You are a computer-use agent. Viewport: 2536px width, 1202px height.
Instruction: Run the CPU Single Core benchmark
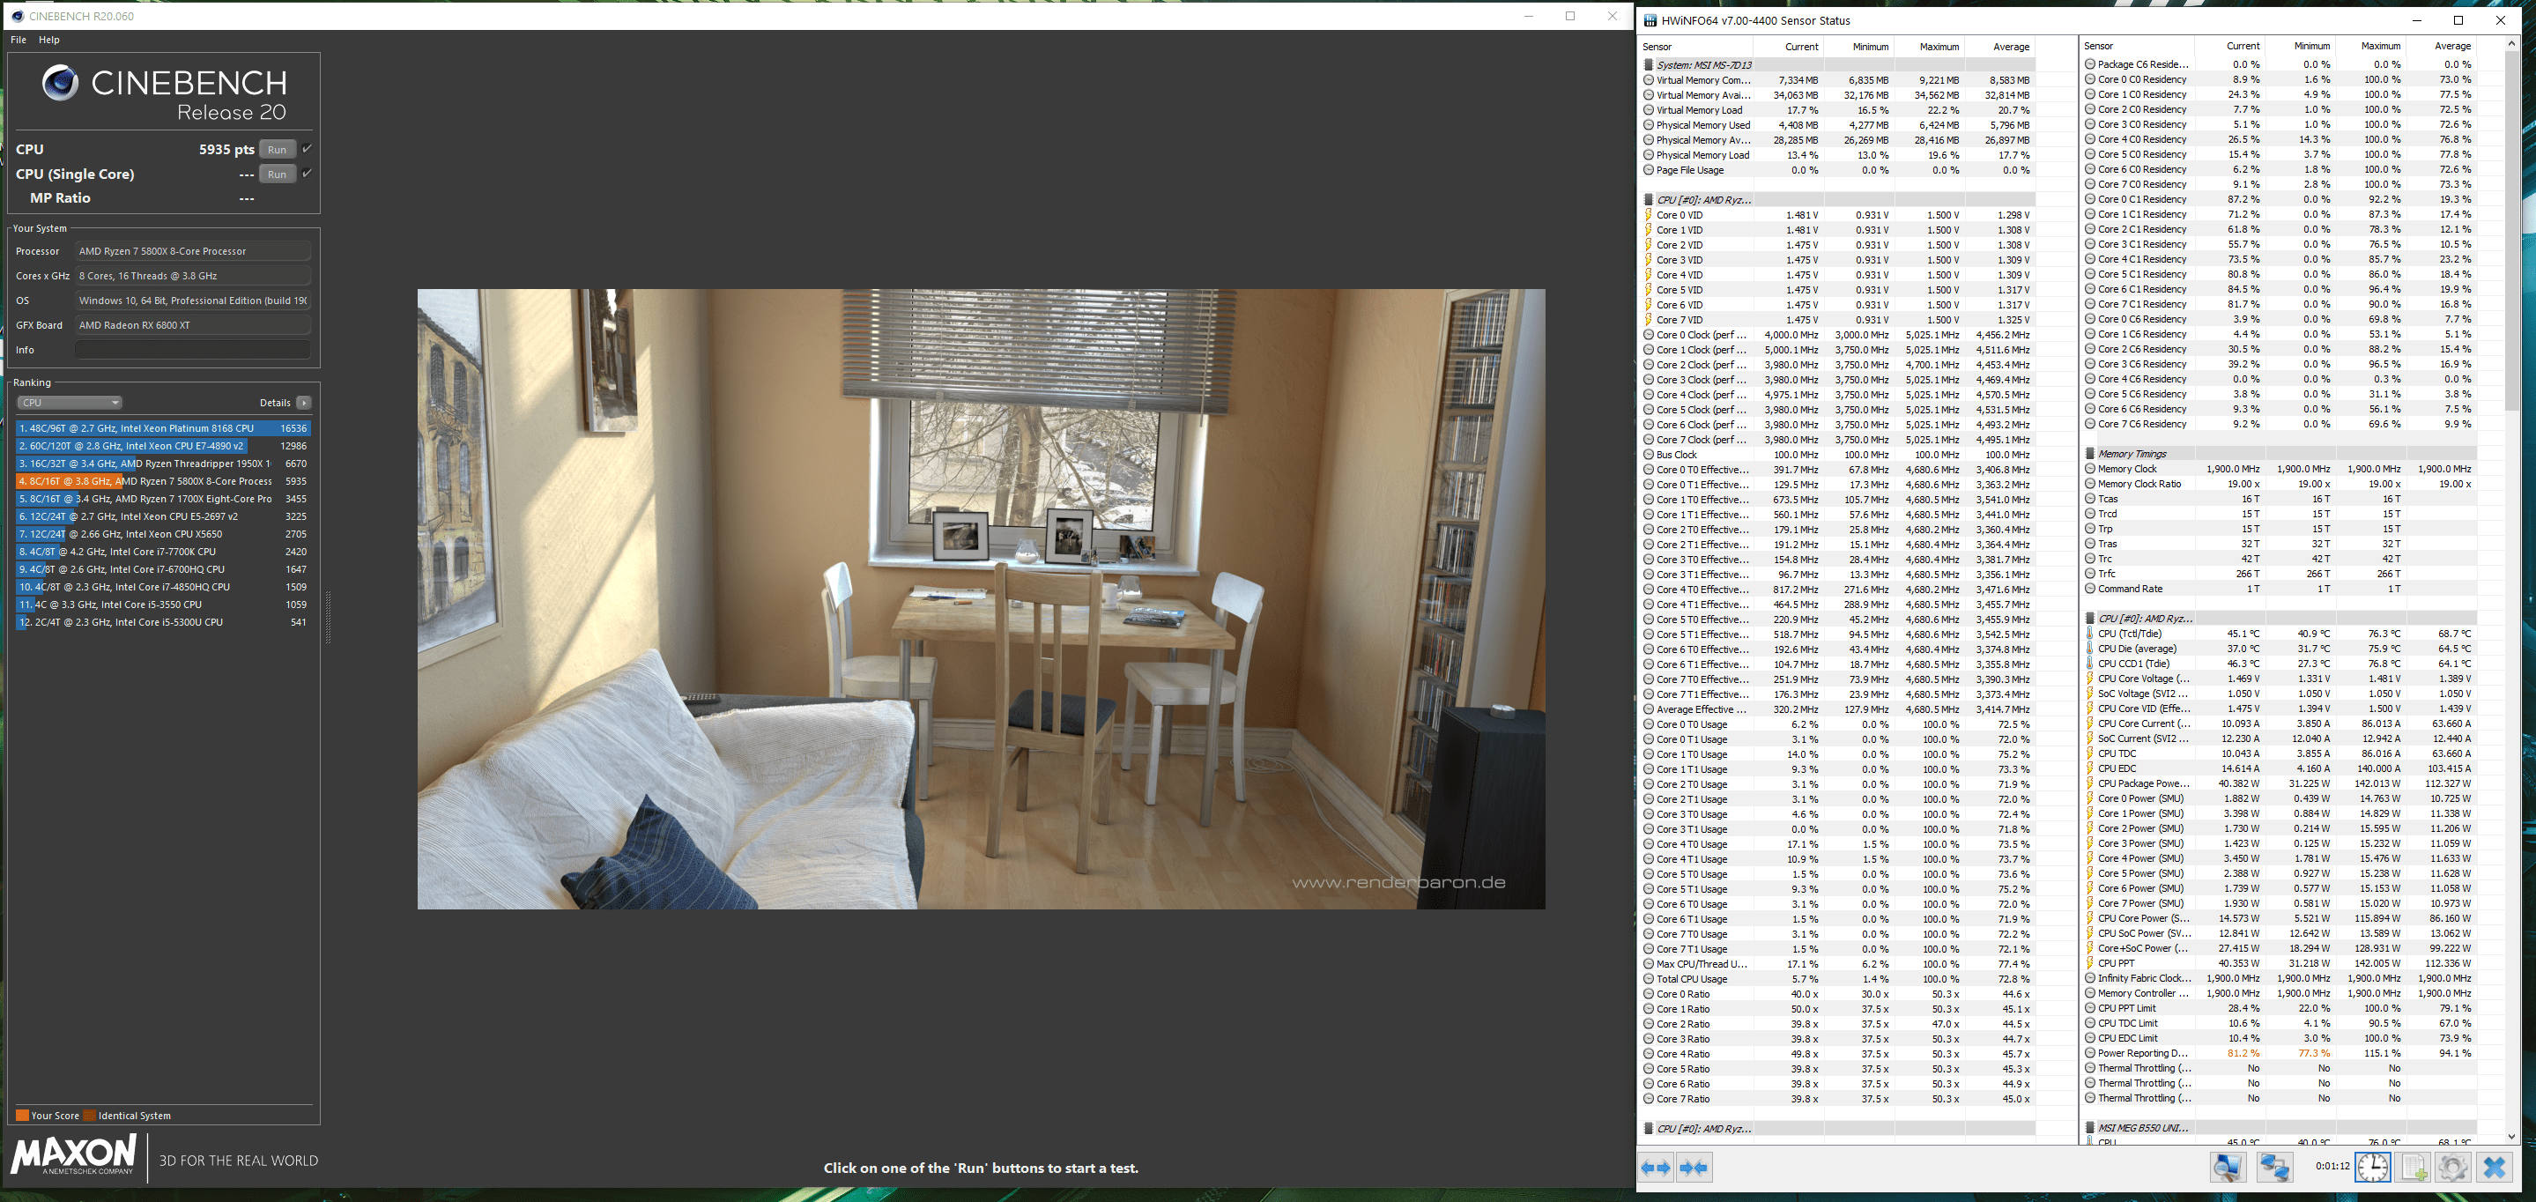click(278, 174)
